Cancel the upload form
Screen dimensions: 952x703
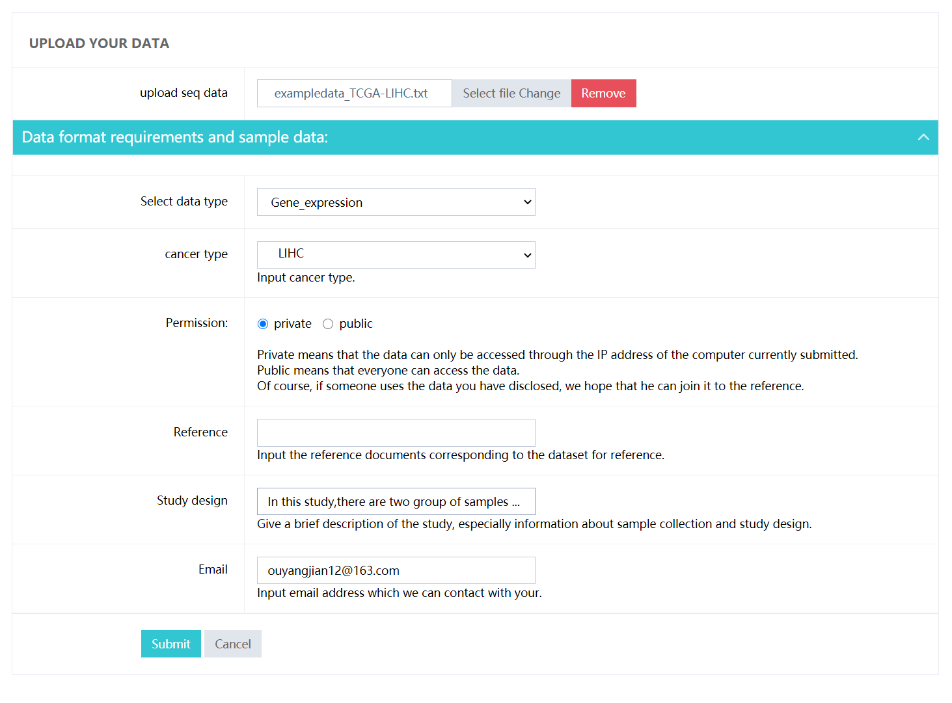tap(233, 644)
